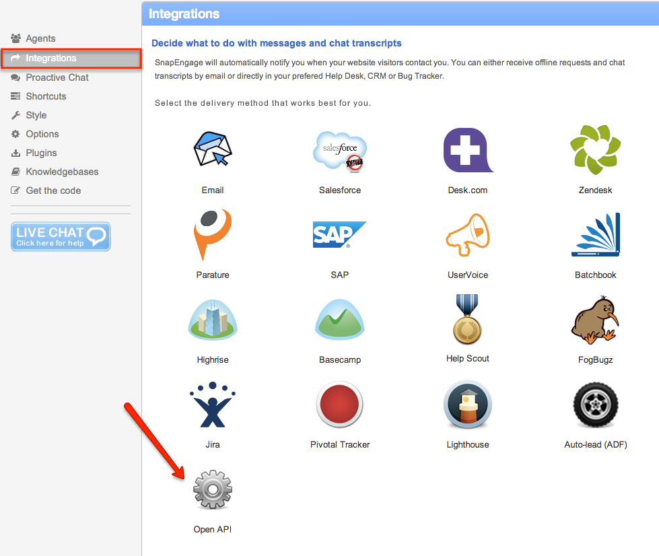Image resolution: width=659 pixels, height=556 pixels.
Task: Click the Options gear icon in sidebar
Action: pos(15,134)
